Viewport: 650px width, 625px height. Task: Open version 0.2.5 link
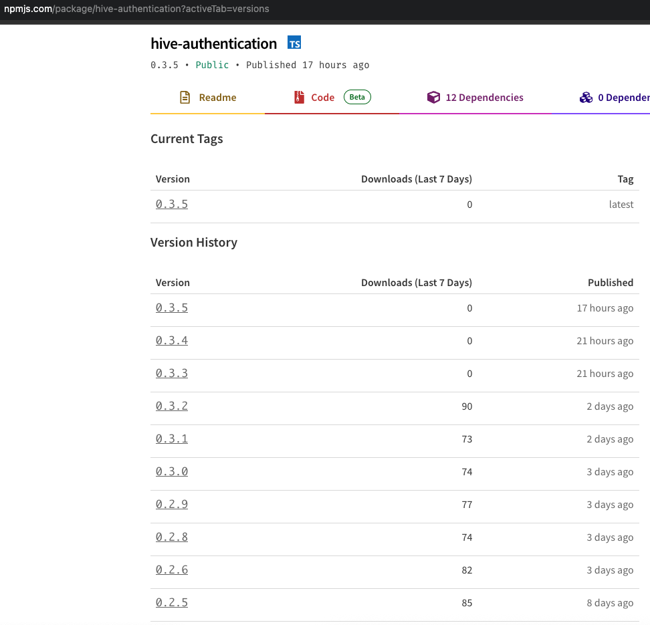[x=172, y=603]
